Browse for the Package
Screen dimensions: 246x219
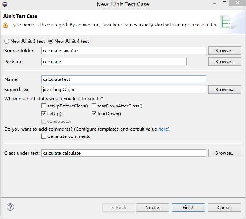pos(225,62)
